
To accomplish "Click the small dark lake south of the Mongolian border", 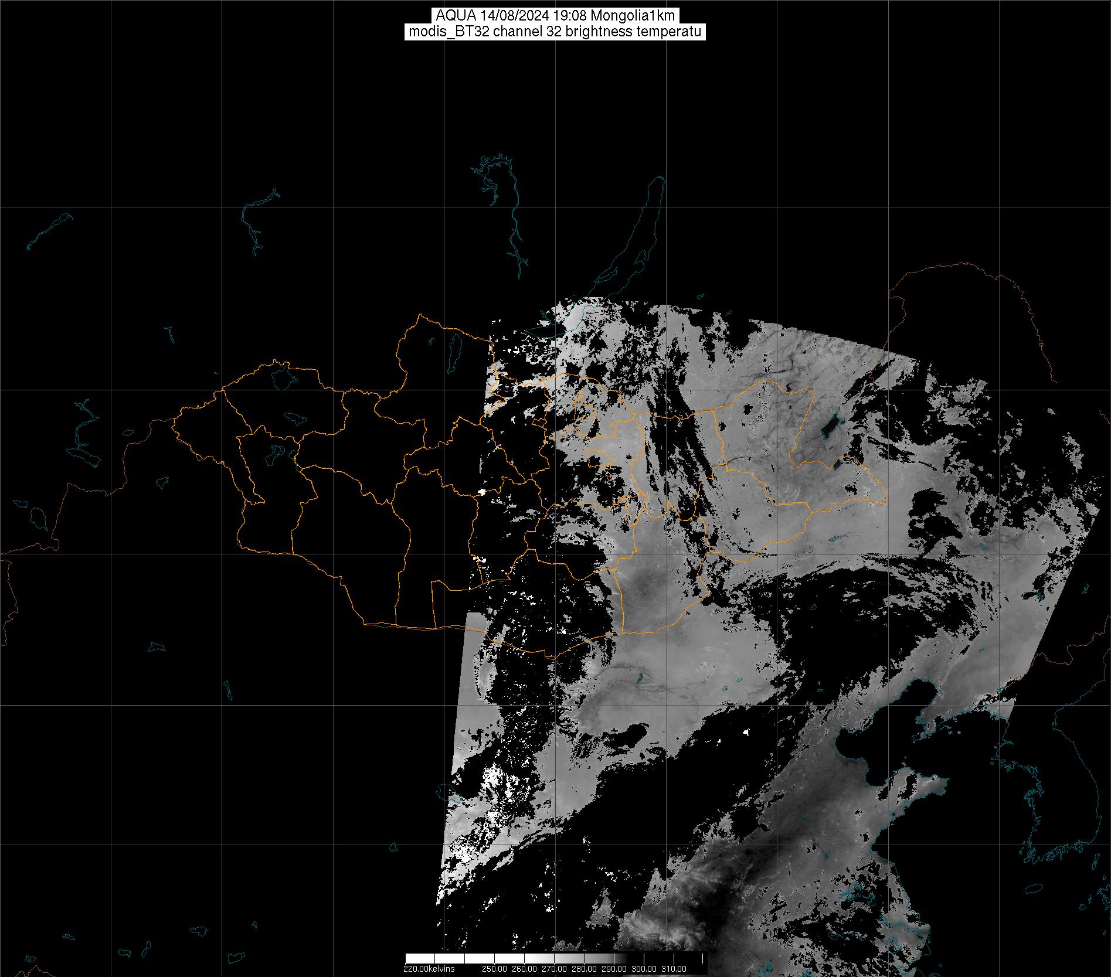I will click(x=641, y=678).
